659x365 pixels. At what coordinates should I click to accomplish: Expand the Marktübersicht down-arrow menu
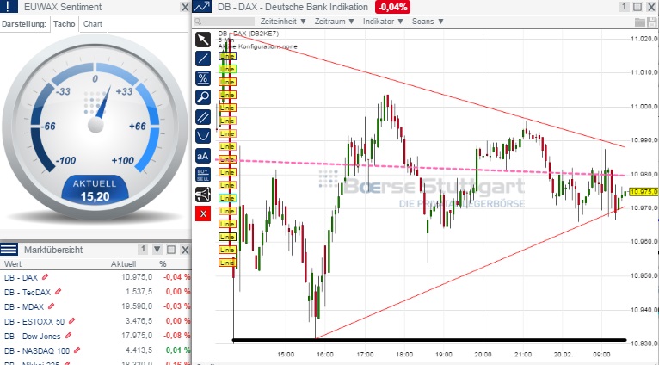pyautogui.click(x=157, y=250)
